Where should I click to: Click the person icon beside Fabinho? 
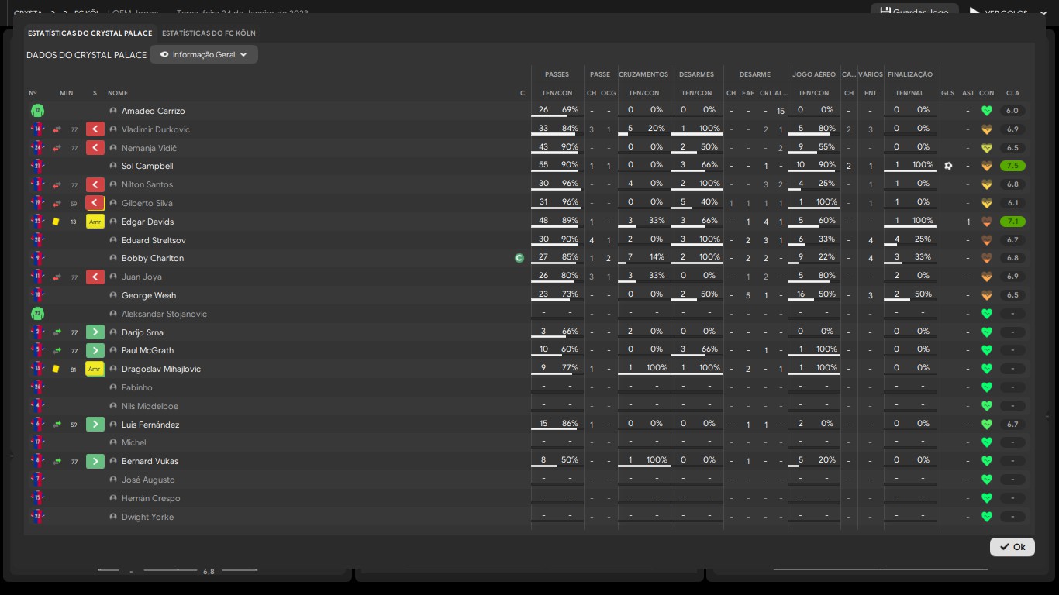coord(113,387)
